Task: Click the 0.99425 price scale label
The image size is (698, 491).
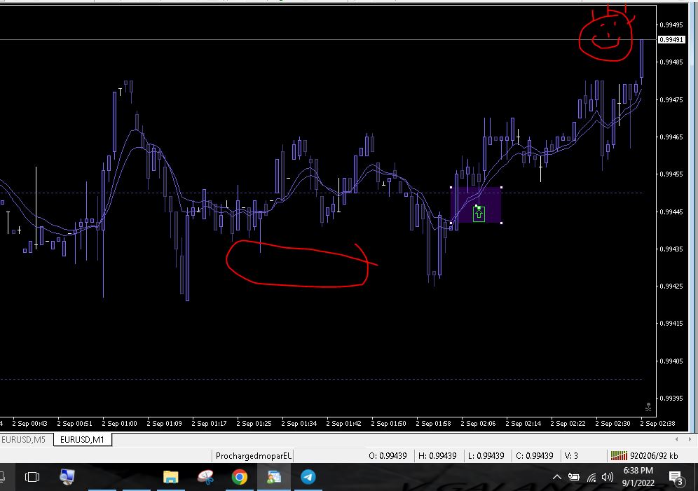Action: (x=671, y=286)
